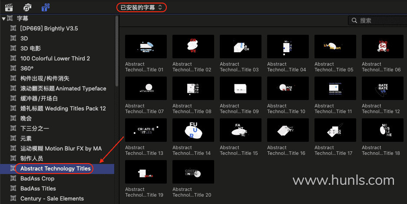Select Abstract Technology Title 10 thumbnail
This screenshot has height=204, width=407.
coord(288,88)
